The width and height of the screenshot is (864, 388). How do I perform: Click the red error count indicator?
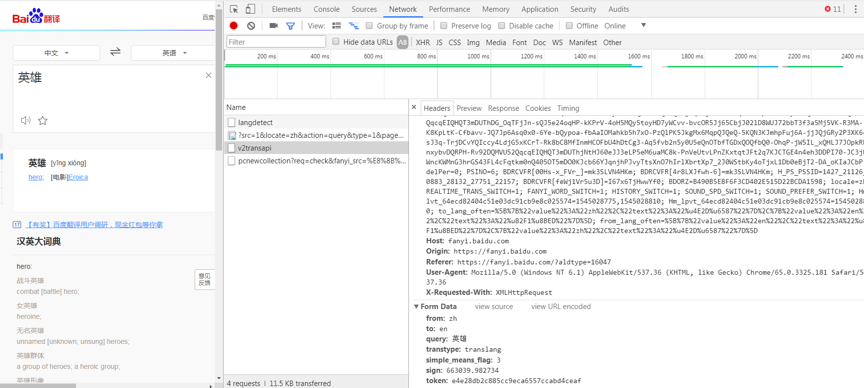tap(833, 9)
